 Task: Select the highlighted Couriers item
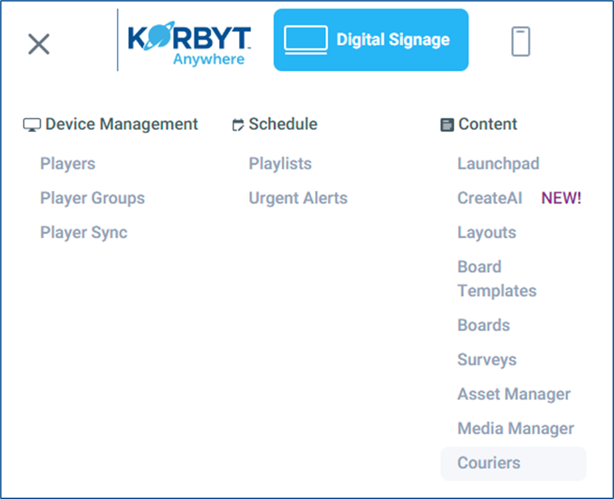click(513, 464)
